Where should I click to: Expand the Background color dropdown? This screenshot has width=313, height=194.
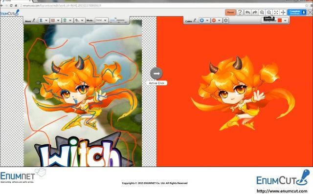tap(285, 20)
